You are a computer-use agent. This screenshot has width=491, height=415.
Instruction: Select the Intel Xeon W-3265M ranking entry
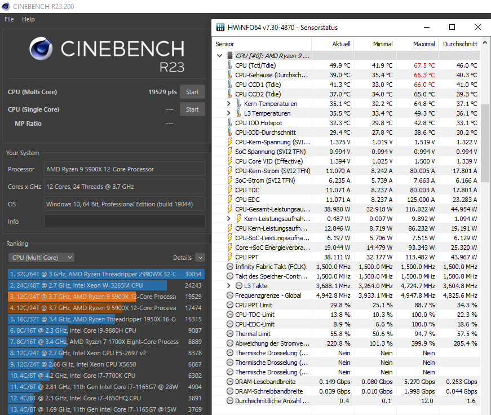(x=106, y=285)
